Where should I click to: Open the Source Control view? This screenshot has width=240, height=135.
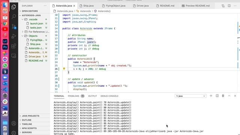point(14,27)
